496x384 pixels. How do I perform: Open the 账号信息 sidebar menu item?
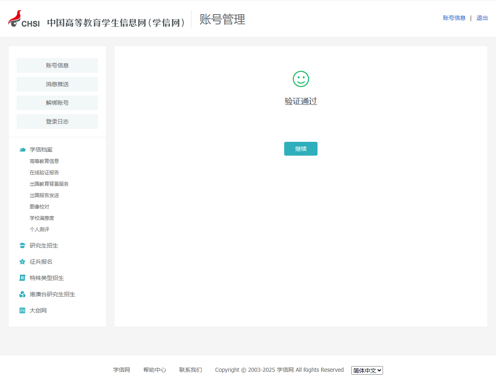point(57,65)
